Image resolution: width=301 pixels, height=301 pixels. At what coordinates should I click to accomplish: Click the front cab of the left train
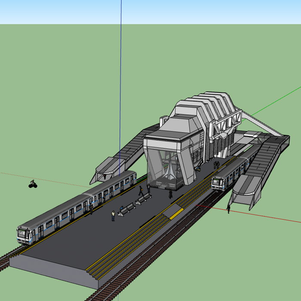[x=25, y=236]
